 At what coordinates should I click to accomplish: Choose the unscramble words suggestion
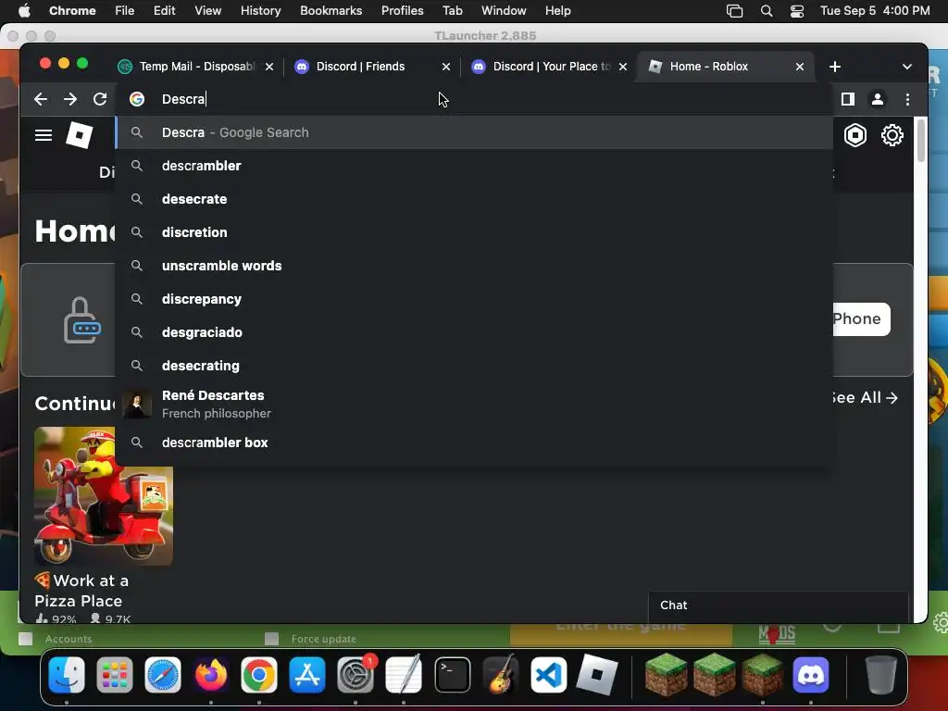click(x=474, y=266)
